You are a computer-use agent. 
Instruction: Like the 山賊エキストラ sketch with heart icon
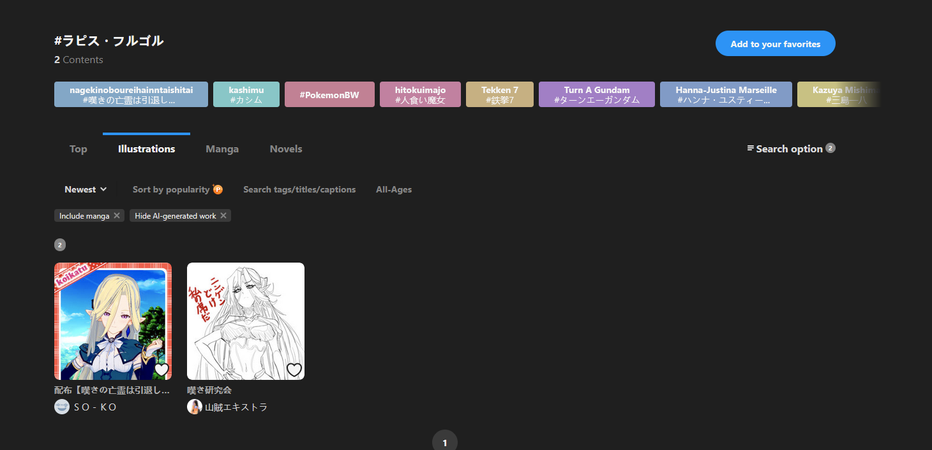(294, 370)
